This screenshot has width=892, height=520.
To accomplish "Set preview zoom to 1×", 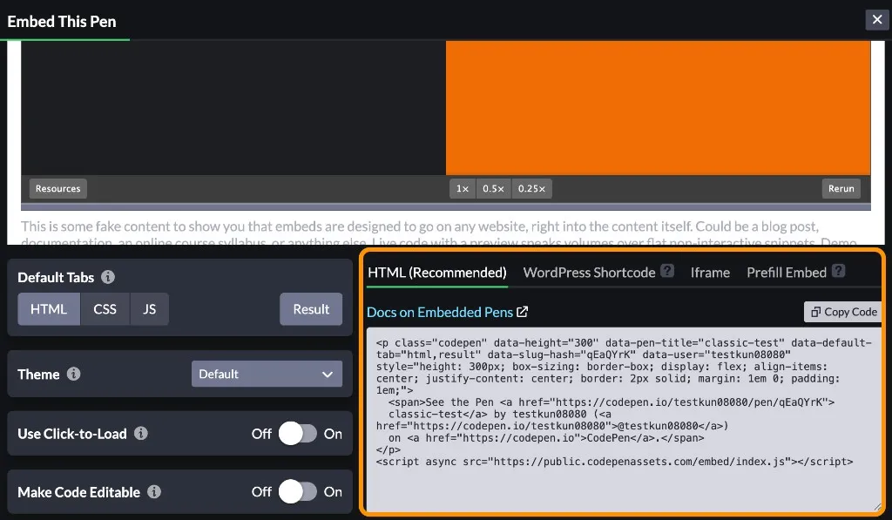I will [x=463, y=188].
